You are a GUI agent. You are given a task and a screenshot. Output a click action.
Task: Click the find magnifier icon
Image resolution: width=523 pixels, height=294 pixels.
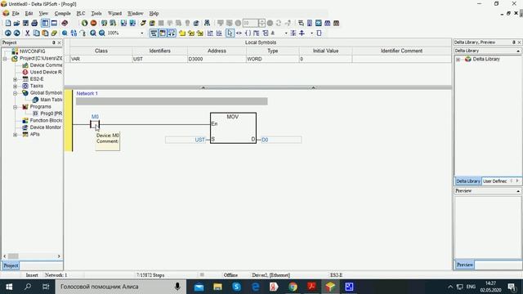pyautogui.click(x=65, y=33)
